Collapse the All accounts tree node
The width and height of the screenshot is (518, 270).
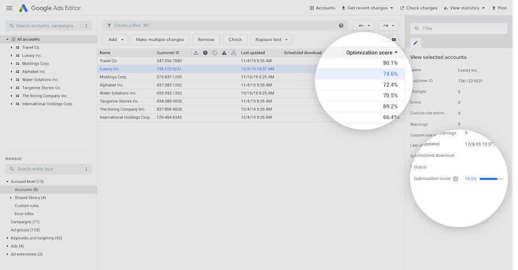8,39
